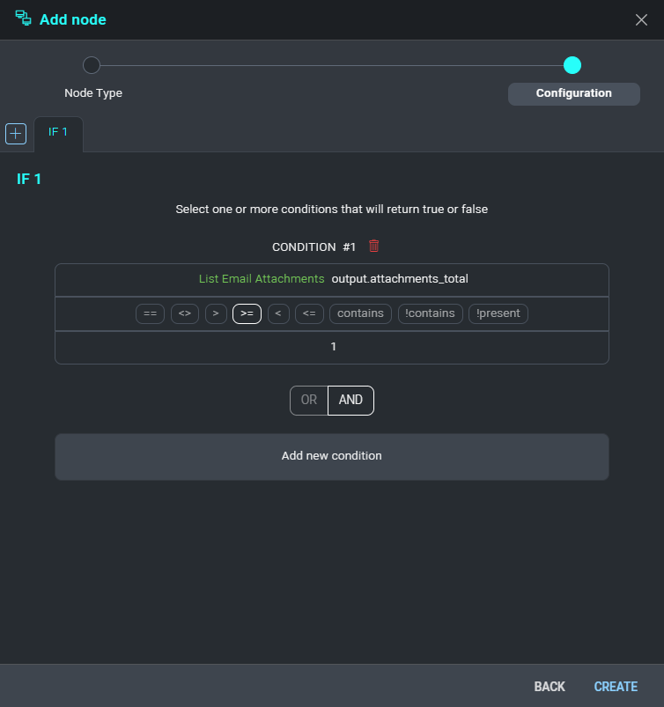Choose the greater-than (>) operator
The image size is (664, 707).
pyautogui.click(x=215, y=313)
